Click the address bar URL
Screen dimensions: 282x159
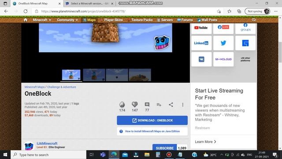point(83,11)
